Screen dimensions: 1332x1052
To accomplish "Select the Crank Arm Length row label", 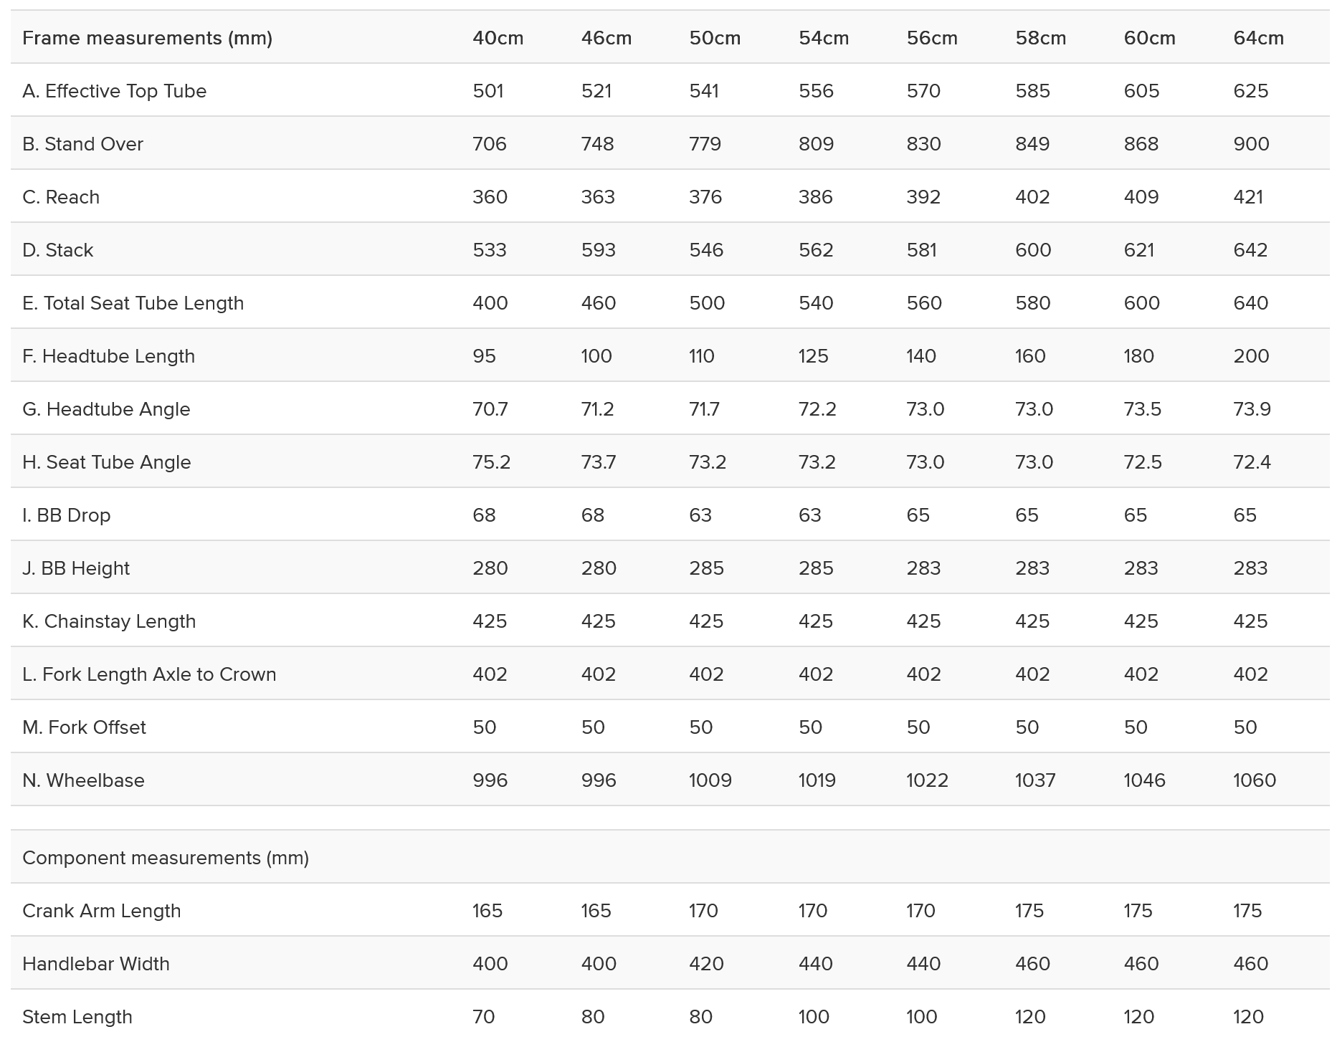I will (x=101, y=911).
